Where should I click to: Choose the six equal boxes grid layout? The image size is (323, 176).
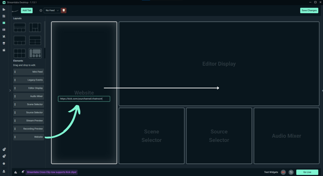(20, 53)
